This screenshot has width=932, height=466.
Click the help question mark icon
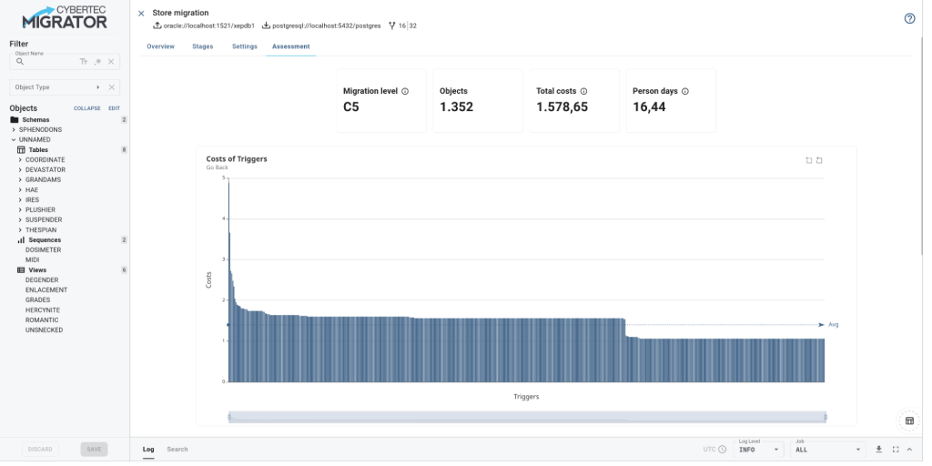pyautogui.click(x=909, y=18)
